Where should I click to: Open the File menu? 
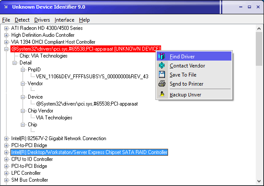(x=6, y=20)
